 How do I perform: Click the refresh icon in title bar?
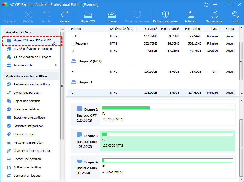point(206,4)
